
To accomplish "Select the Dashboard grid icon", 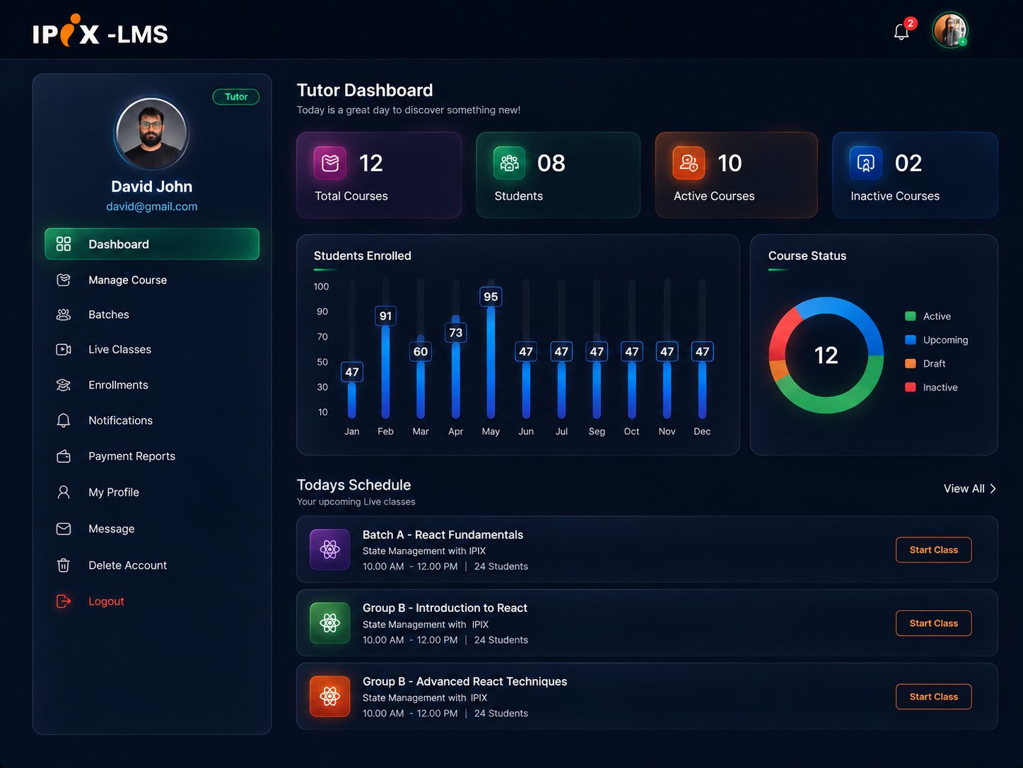I will pyautogui.click(x=64, y=244).
